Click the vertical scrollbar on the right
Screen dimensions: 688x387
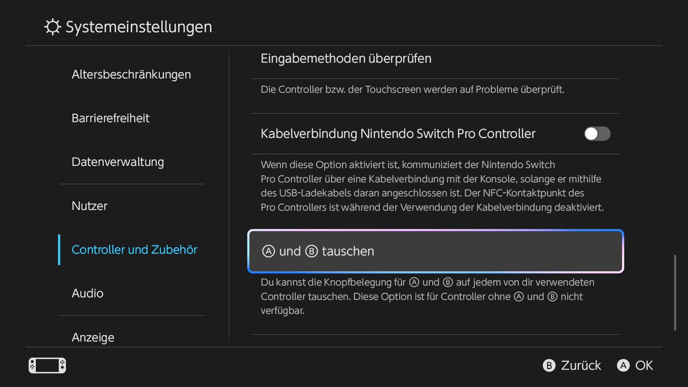675,293
